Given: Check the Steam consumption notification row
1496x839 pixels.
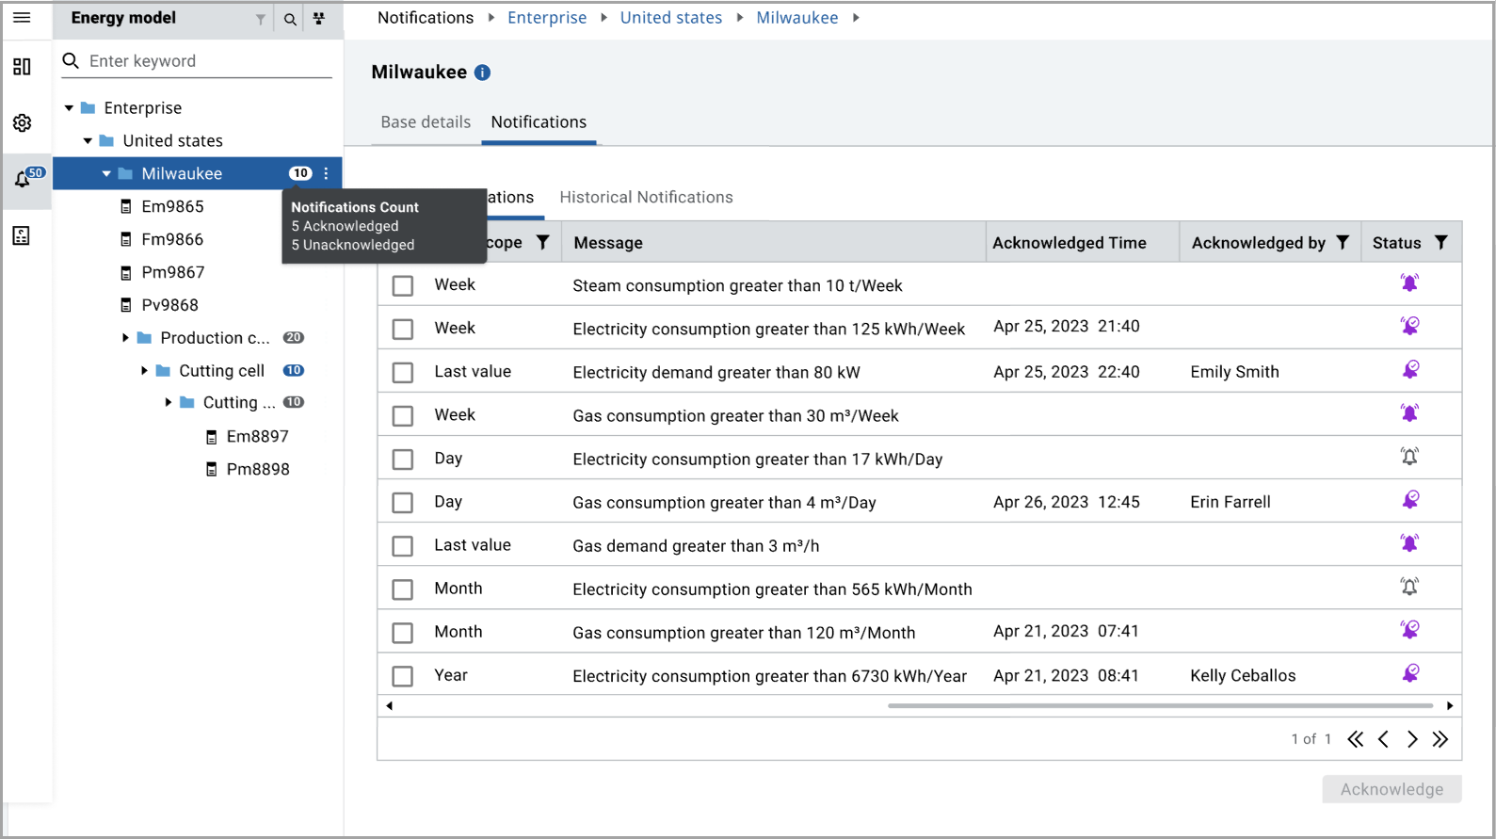Looking at the screenshot, I should click(x=403, y=285).
